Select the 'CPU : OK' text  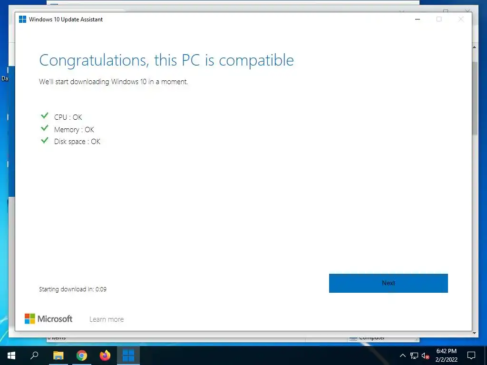pos(68,117)
